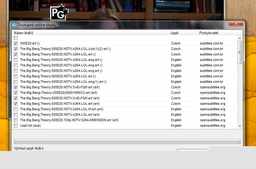Viewport: 256px width, 169px height.
Task: Check the x264-LOL.HI.srt subtitle checkbox
Action: pyautogui.click(x=16, y=109)
